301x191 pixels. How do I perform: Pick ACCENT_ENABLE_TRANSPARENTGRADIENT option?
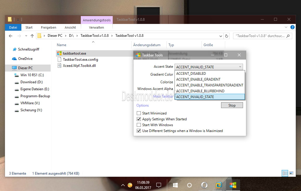[x=210, y=85]
